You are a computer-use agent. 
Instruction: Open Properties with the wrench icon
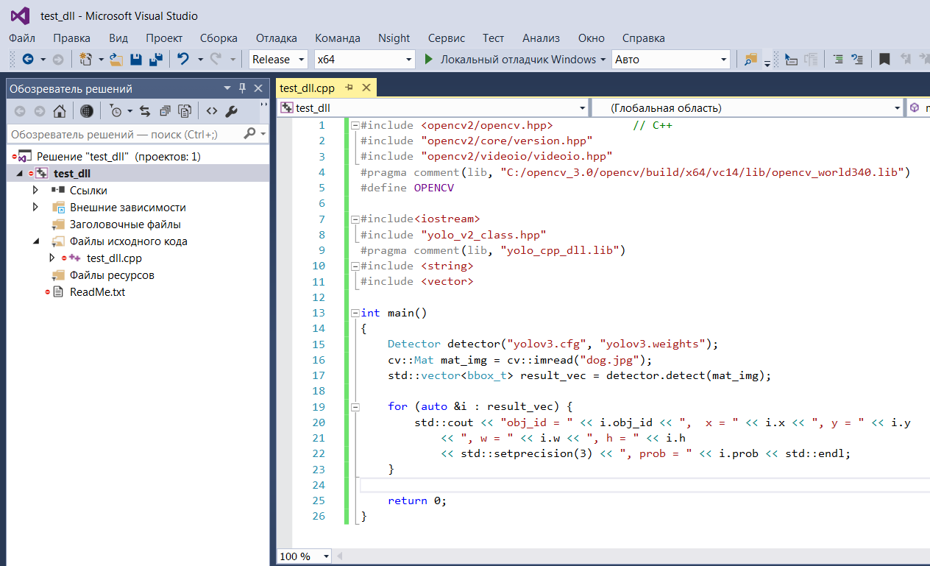point(230,111)
